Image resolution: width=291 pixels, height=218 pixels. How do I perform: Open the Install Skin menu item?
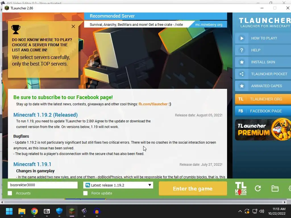pyautogui.click(x=263, y=62)
